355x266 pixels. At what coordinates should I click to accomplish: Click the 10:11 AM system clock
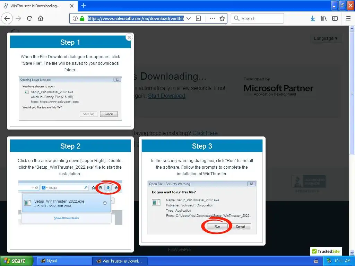(342, 261)
